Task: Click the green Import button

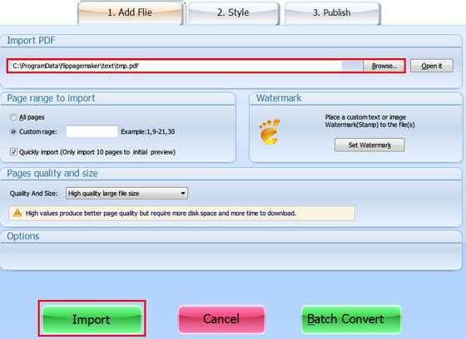Action: click(92, 319)
